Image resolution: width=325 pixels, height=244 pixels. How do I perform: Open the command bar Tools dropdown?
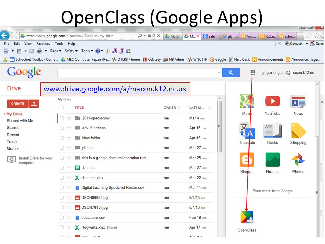pyautogui.click(x=87, y=51)
